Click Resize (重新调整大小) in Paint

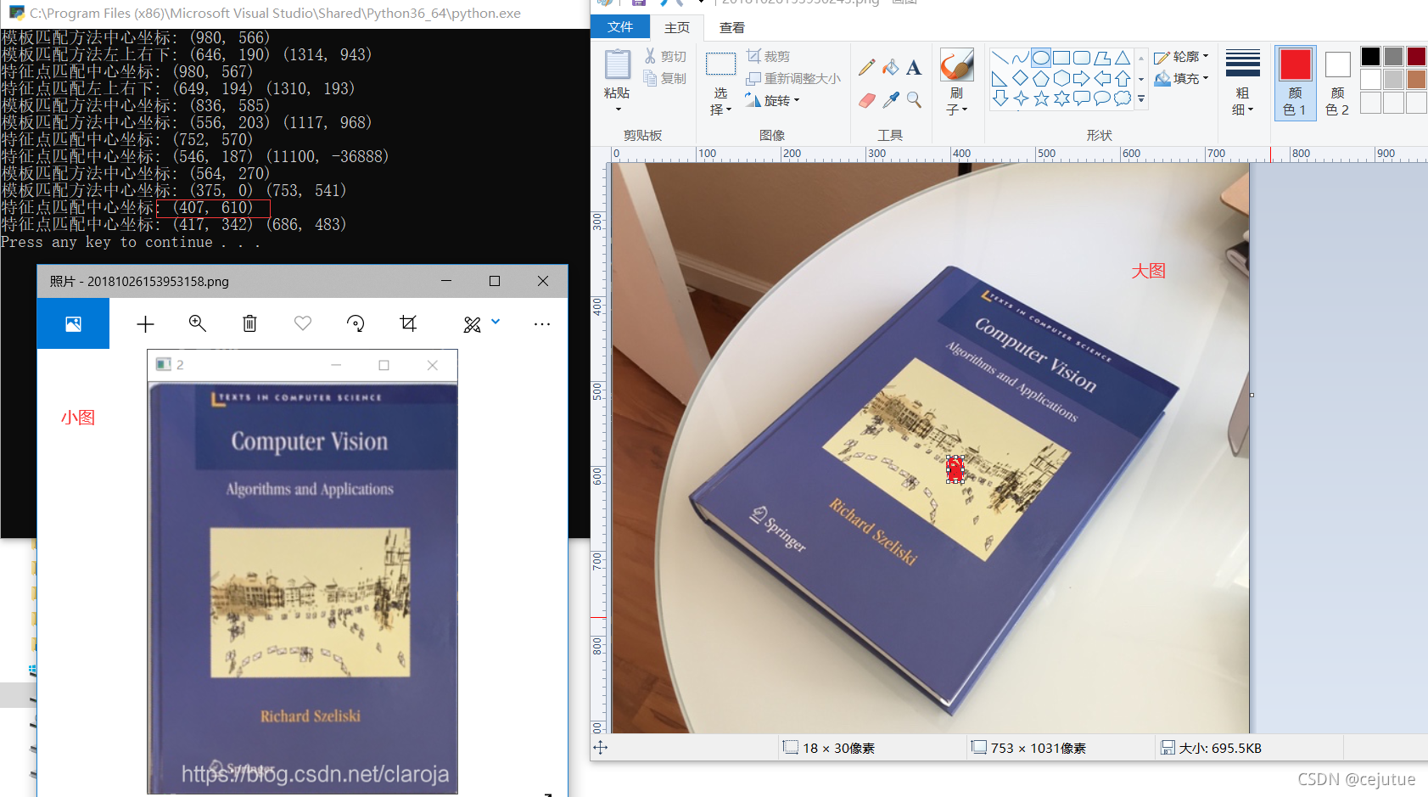(793, 78)
